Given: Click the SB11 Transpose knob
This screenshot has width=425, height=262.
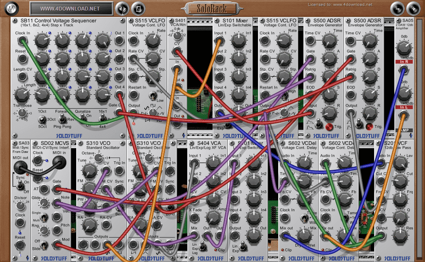Looking at the screenshot, I should point(22,113).
